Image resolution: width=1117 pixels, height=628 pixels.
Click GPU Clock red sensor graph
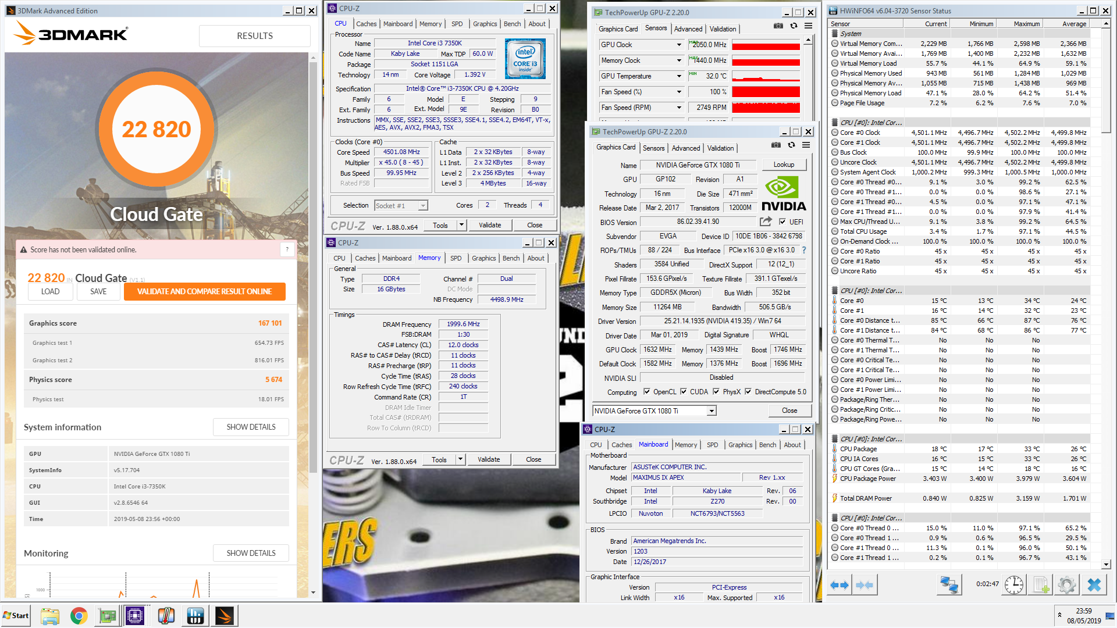click(x=766, y=45)
